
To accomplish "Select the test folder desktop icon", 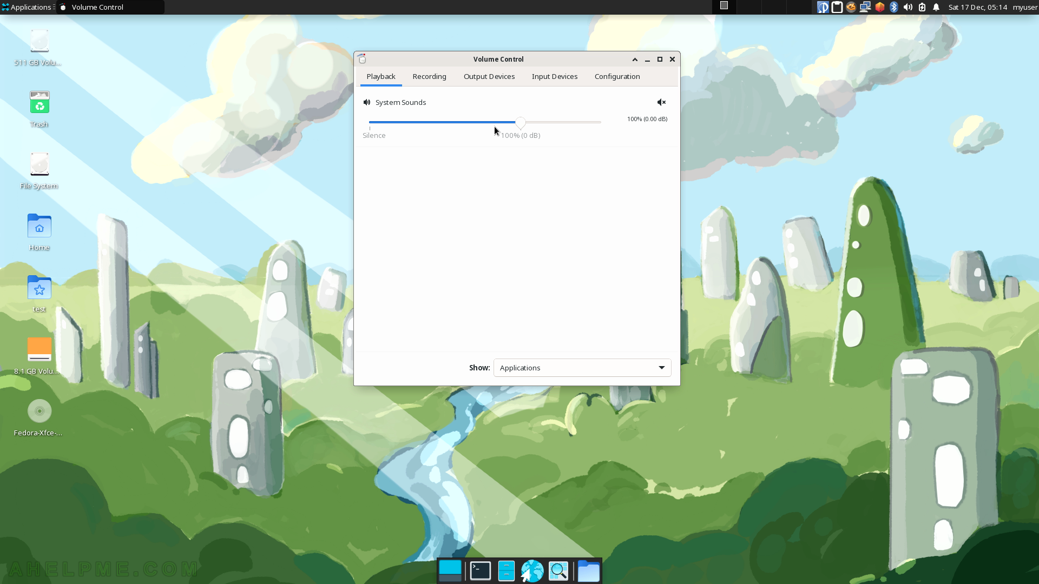I will pos(39,294).
